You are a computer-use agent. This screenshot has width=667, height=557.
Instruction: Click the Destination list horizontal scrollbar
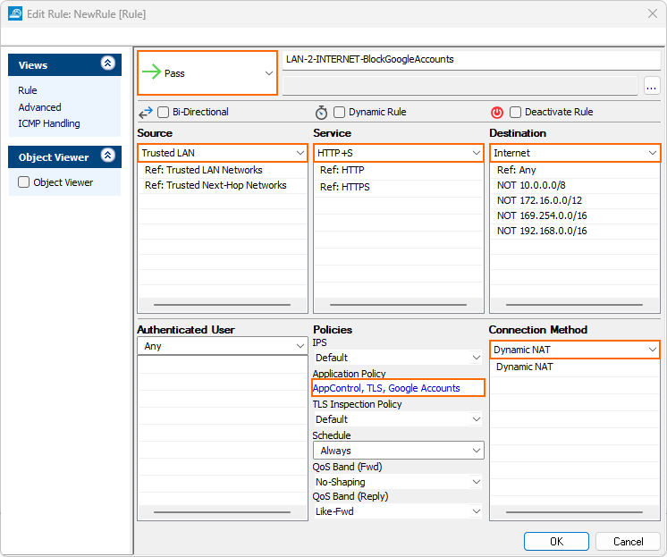click(574, 305)
